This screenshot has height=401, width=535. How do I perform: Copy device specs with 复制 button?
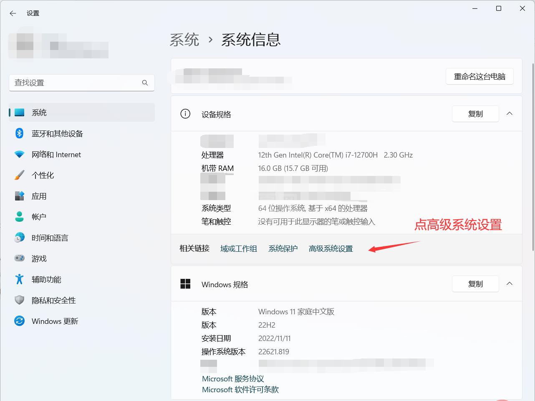(x=475, y=114)
